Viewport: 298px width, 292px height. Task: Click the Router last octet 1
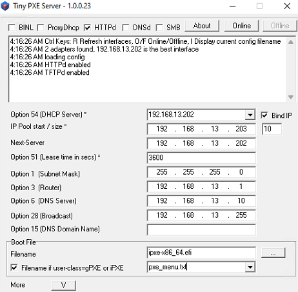pyautogui.click(x=241, y=186)
